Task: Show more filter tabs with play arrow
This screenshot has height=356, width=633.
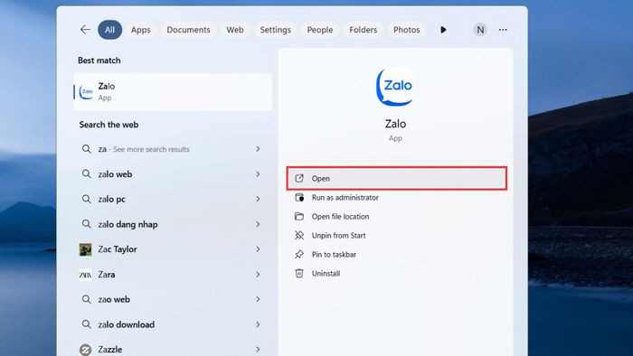Action: coord(443,30)
